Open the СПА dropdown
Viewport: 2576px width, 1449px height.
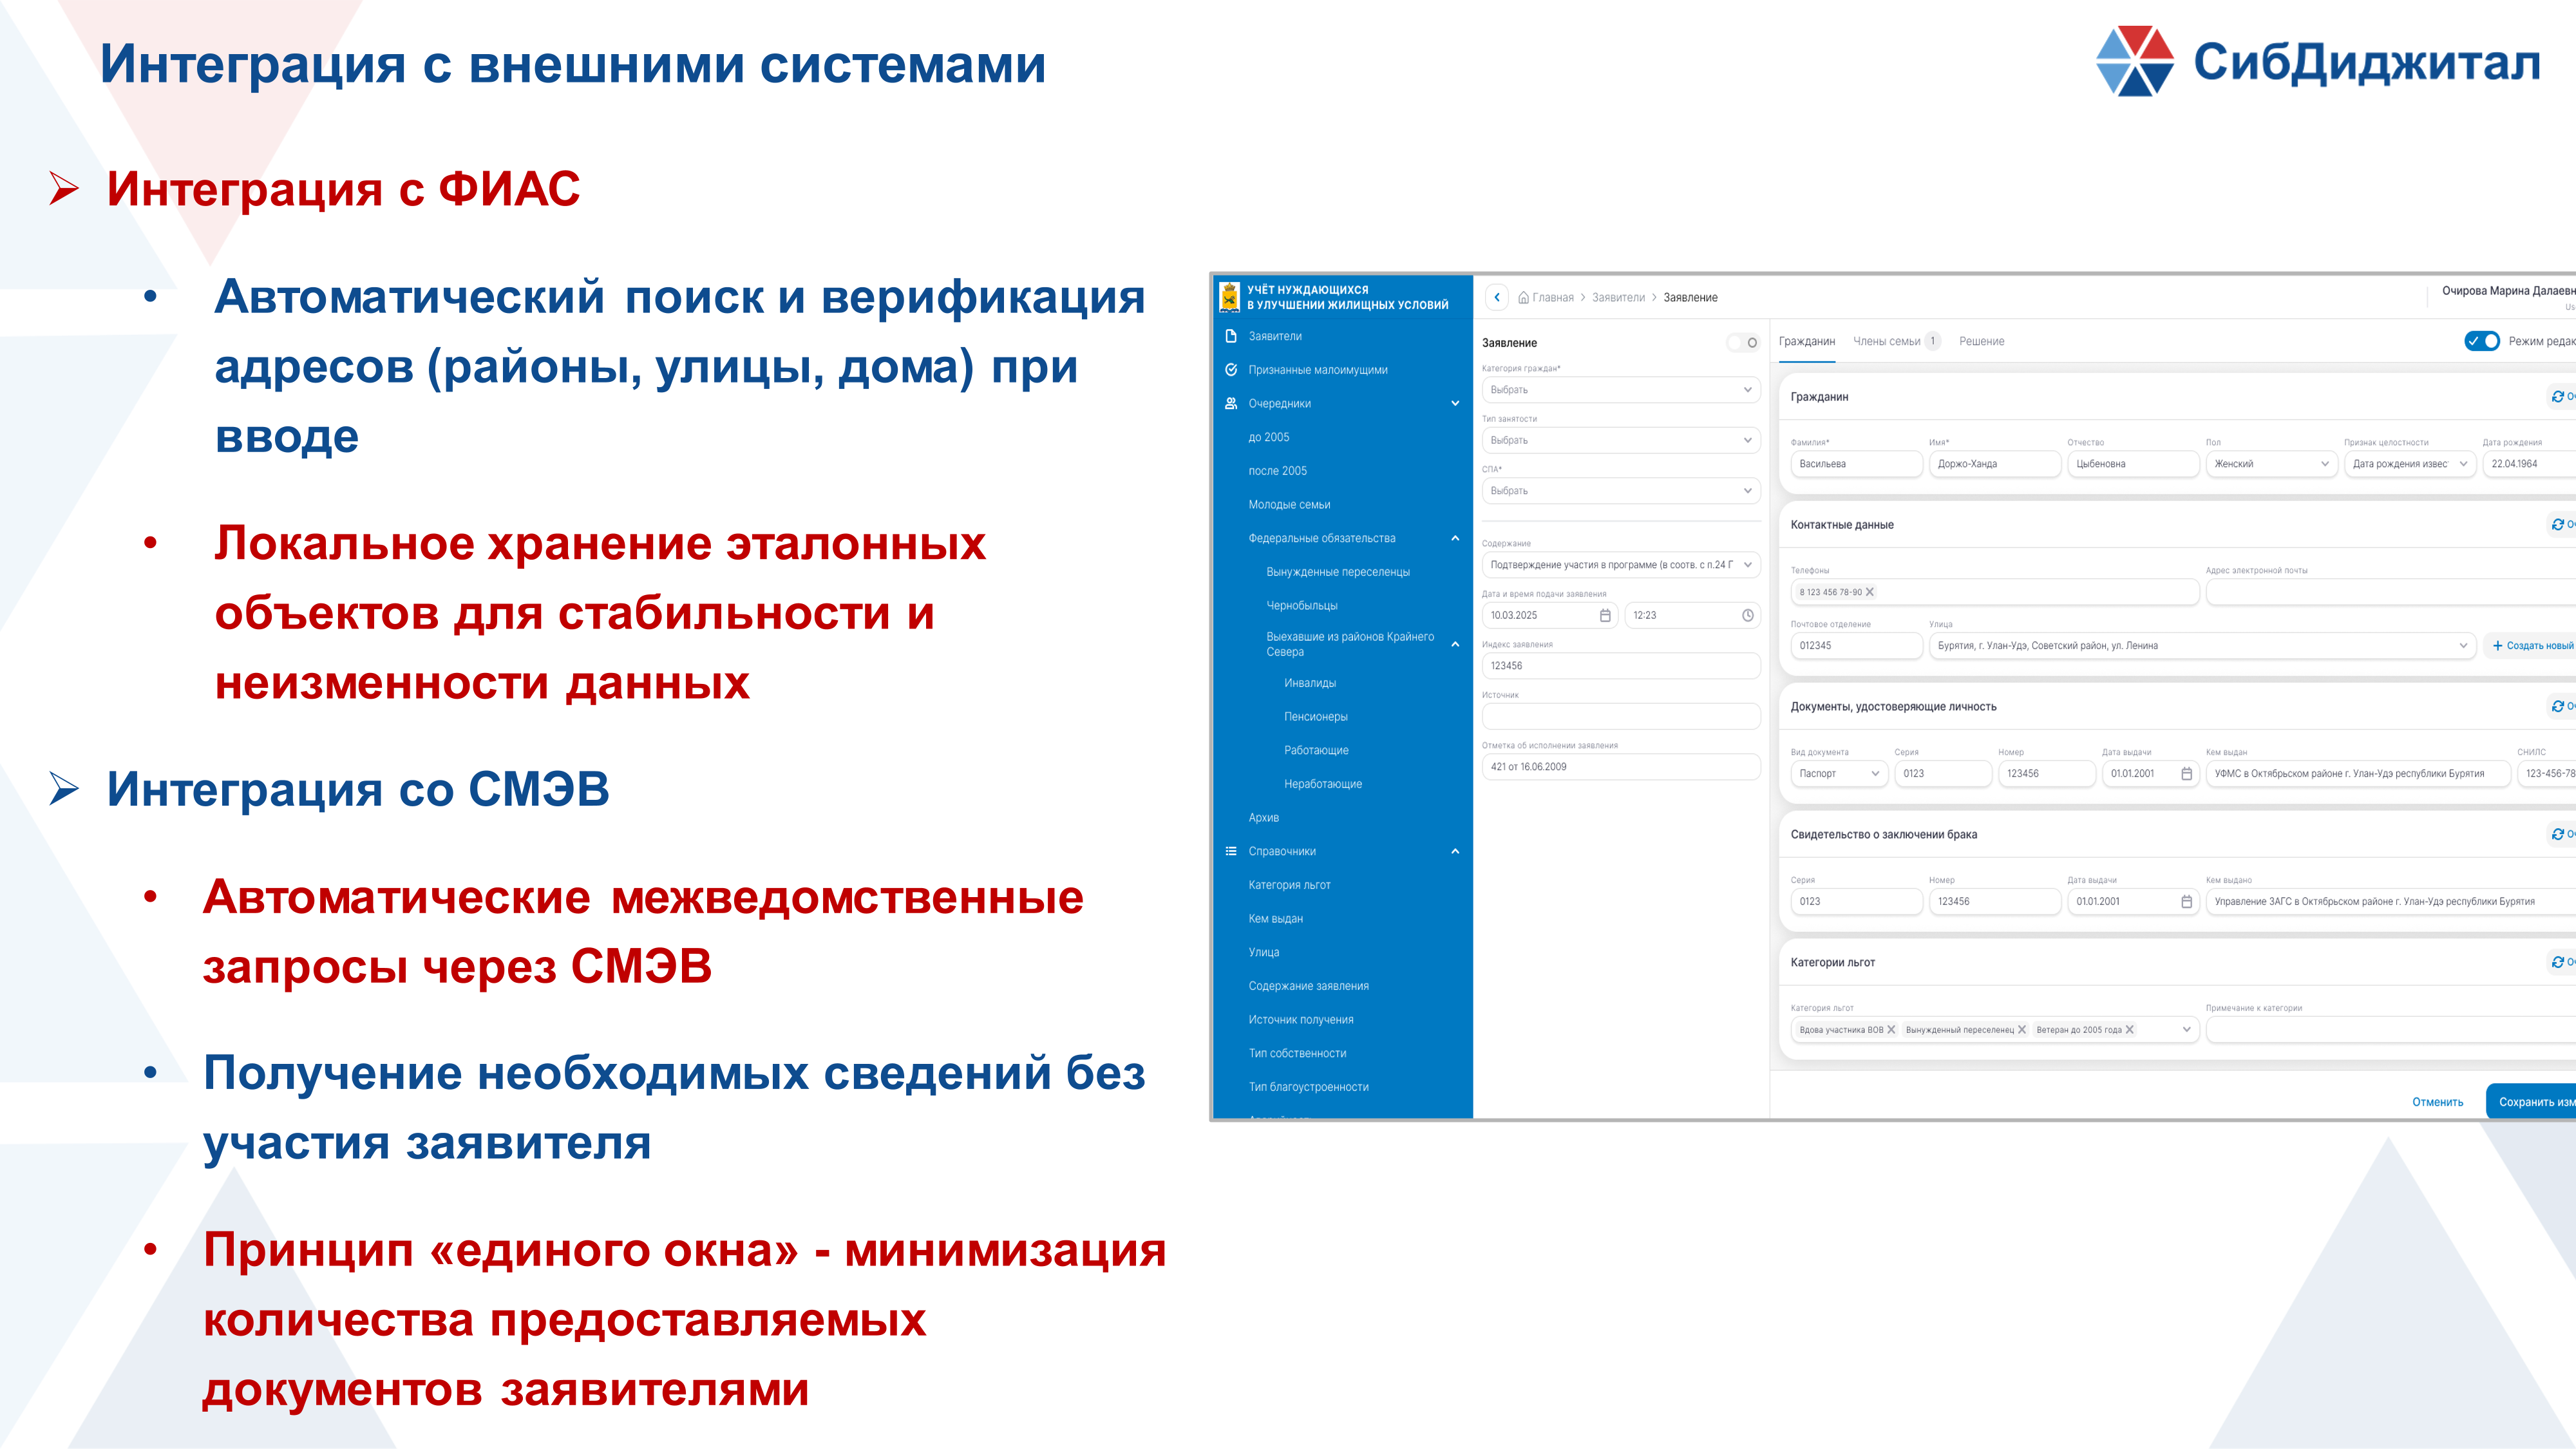(x=1620, y=491)
